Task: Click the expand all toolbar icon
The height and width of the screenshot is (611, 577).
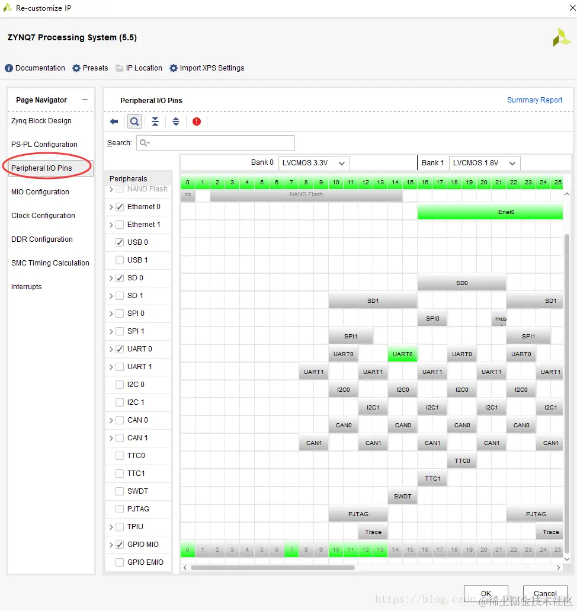Action: tap(176, 121)
